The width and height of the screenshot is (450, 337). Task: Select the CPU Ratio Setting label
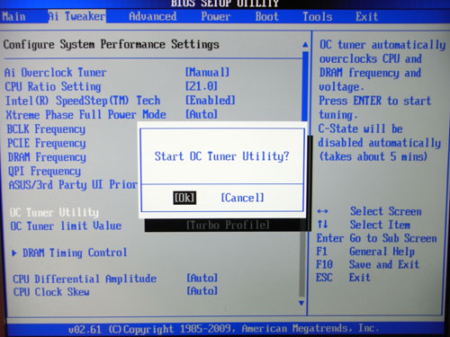53,86
